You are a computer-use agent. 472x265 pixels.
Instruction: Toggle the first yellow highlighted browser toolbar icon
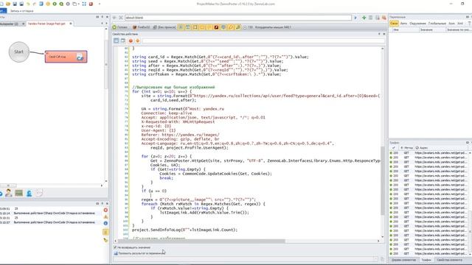tap(181, 27)
